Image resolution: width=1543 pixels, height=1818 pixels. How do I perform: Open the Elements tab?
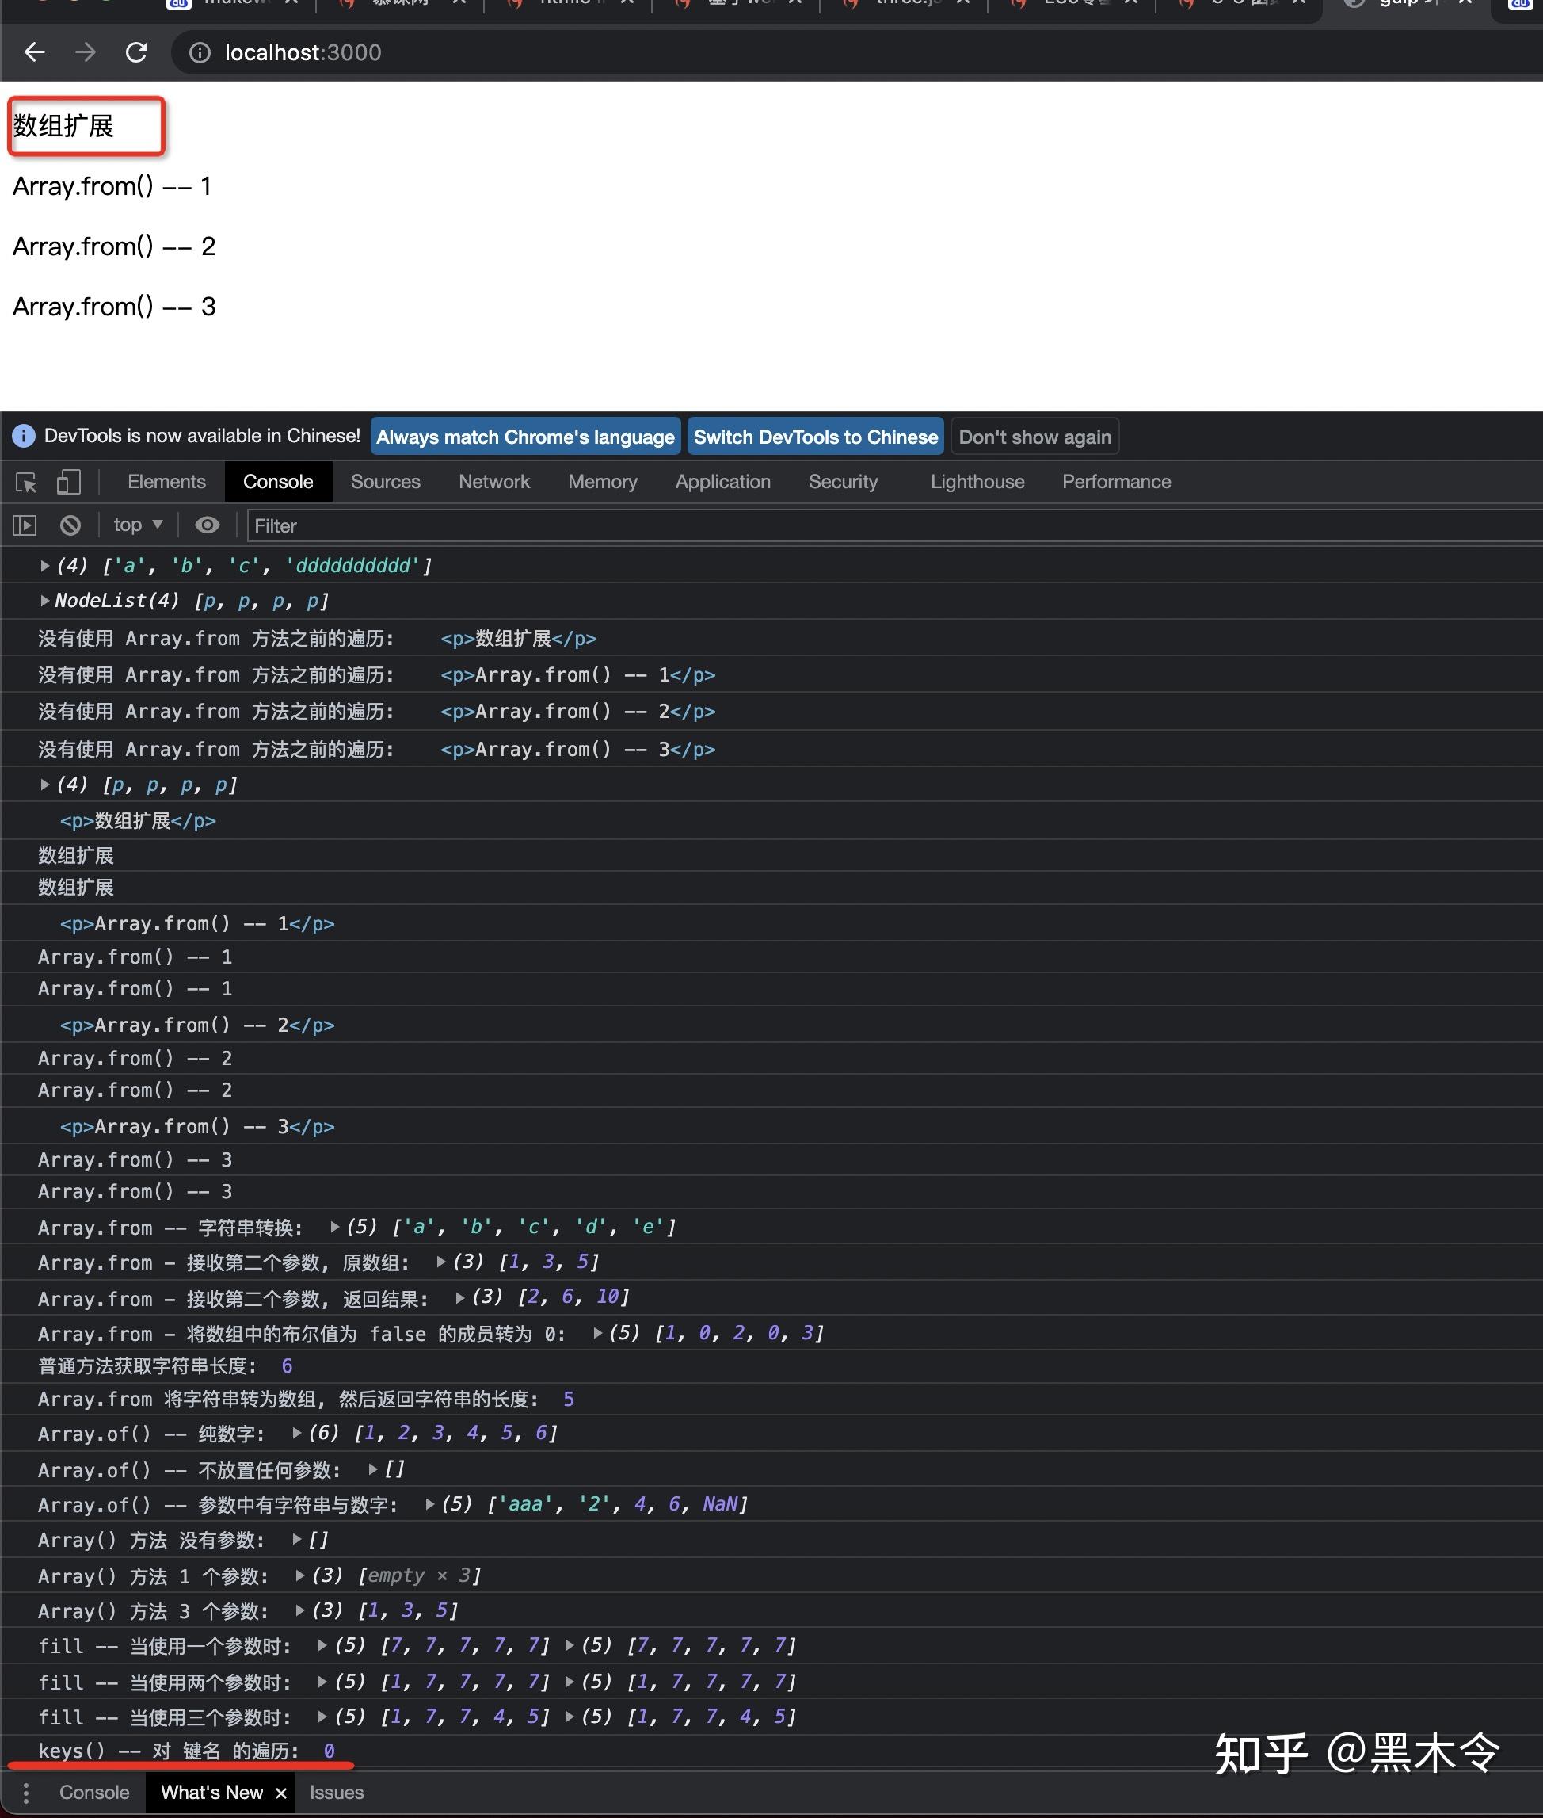(x=166, y=481)
